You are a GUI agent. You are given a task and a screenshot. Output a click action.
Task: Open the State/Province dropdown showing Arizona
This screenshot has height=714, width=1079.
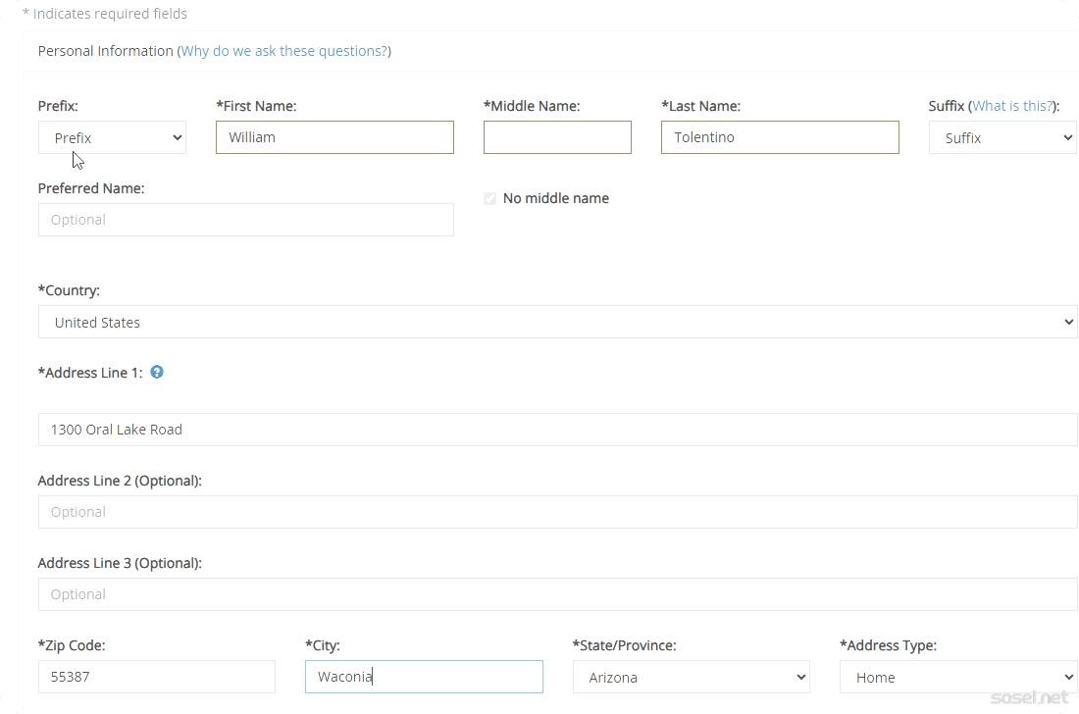click(x=691, y=677)
